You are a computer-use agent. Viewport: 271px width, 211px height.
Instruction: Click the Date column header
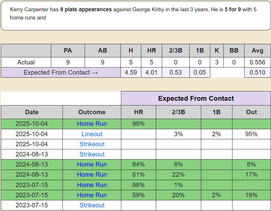[32, 112]
